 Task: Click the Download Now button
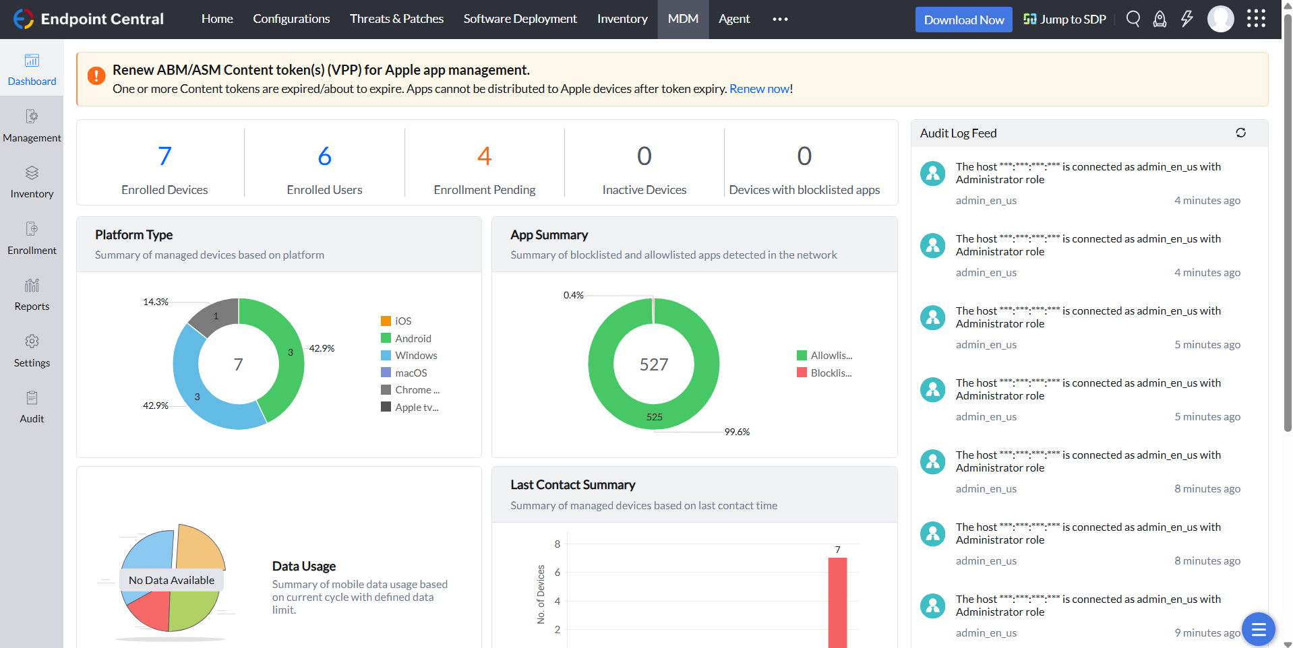[x=963, y=20]
